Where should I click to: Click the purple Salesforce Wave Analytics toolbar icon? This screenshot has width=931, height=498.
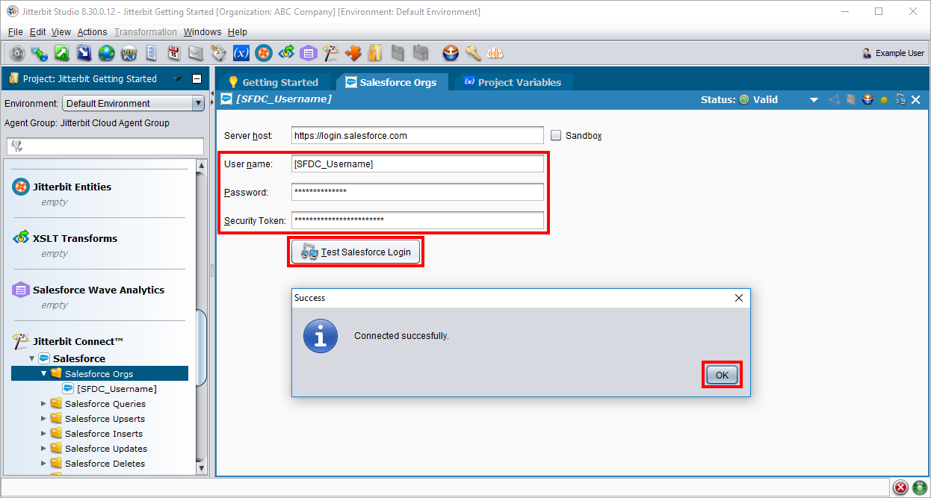point(308,53)
